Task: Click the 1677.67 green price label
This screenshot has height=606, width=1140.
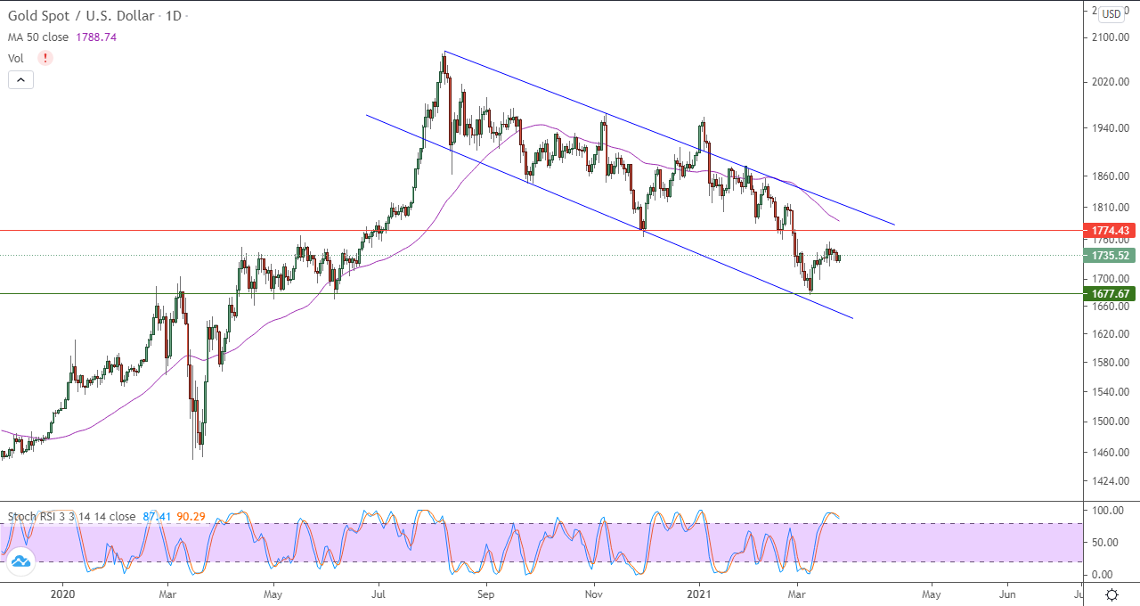Action: click(1108, 293)
